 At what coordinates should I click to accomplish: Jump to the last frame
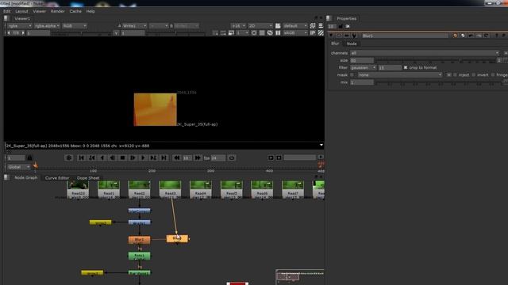pos(164,158)
